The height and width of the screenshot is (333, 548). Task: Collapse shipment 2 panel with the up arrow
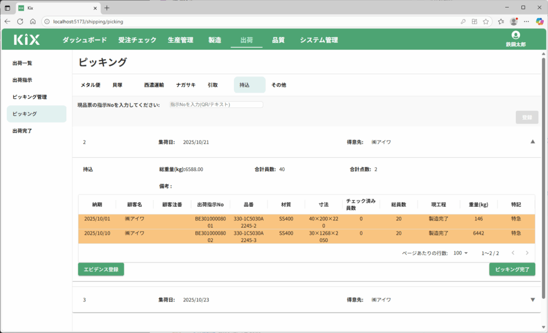point(532,142)
